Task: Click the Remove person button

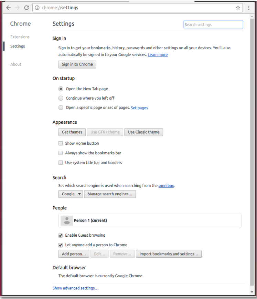Action: tap(122, 254)
